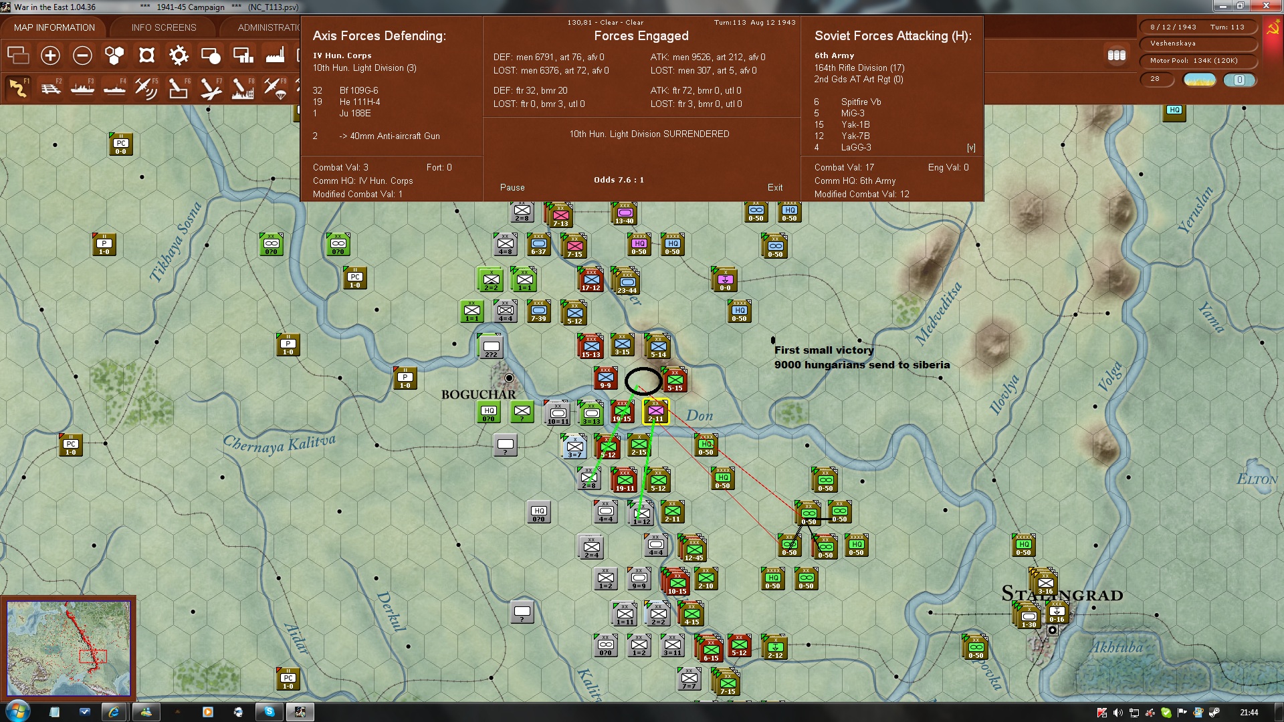This screenshot has height=722, width=1284.
Task: Toggle the hexagon grid display
Action: pos(114,55)
